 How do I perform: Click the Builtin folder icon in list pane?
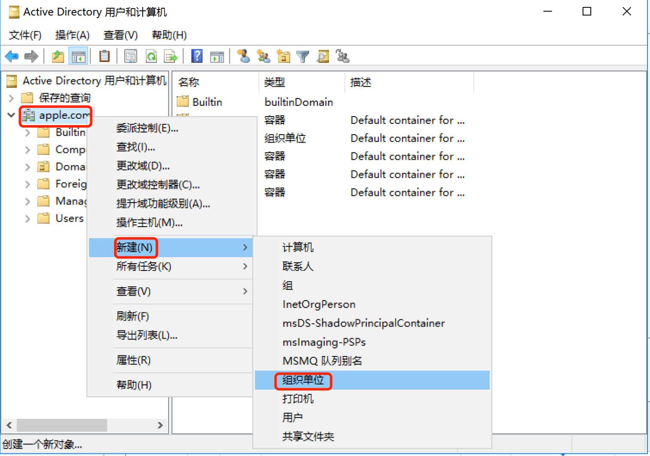(x=183, y=102)
